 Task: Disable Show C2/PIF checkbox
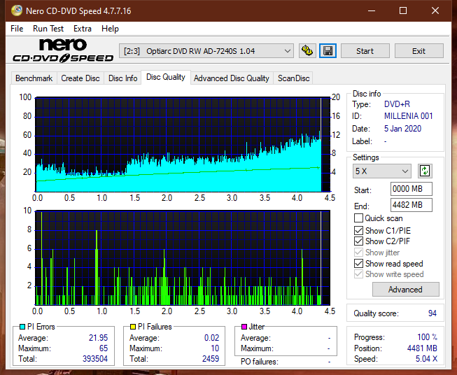358,241
